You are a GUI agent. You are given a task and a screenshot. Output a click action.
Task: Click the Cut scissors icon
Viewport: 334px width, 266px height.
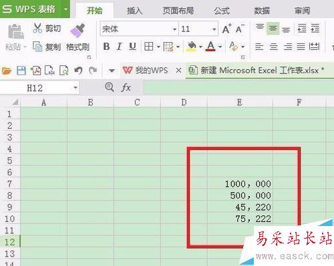(x=37, y=28)
